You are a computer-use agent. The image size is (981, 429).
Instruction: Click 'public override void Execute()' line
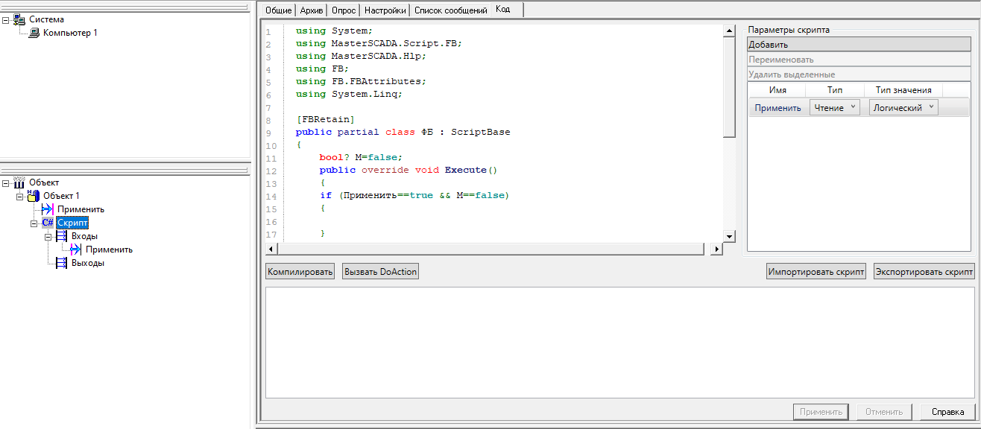[x=409, y=170]
